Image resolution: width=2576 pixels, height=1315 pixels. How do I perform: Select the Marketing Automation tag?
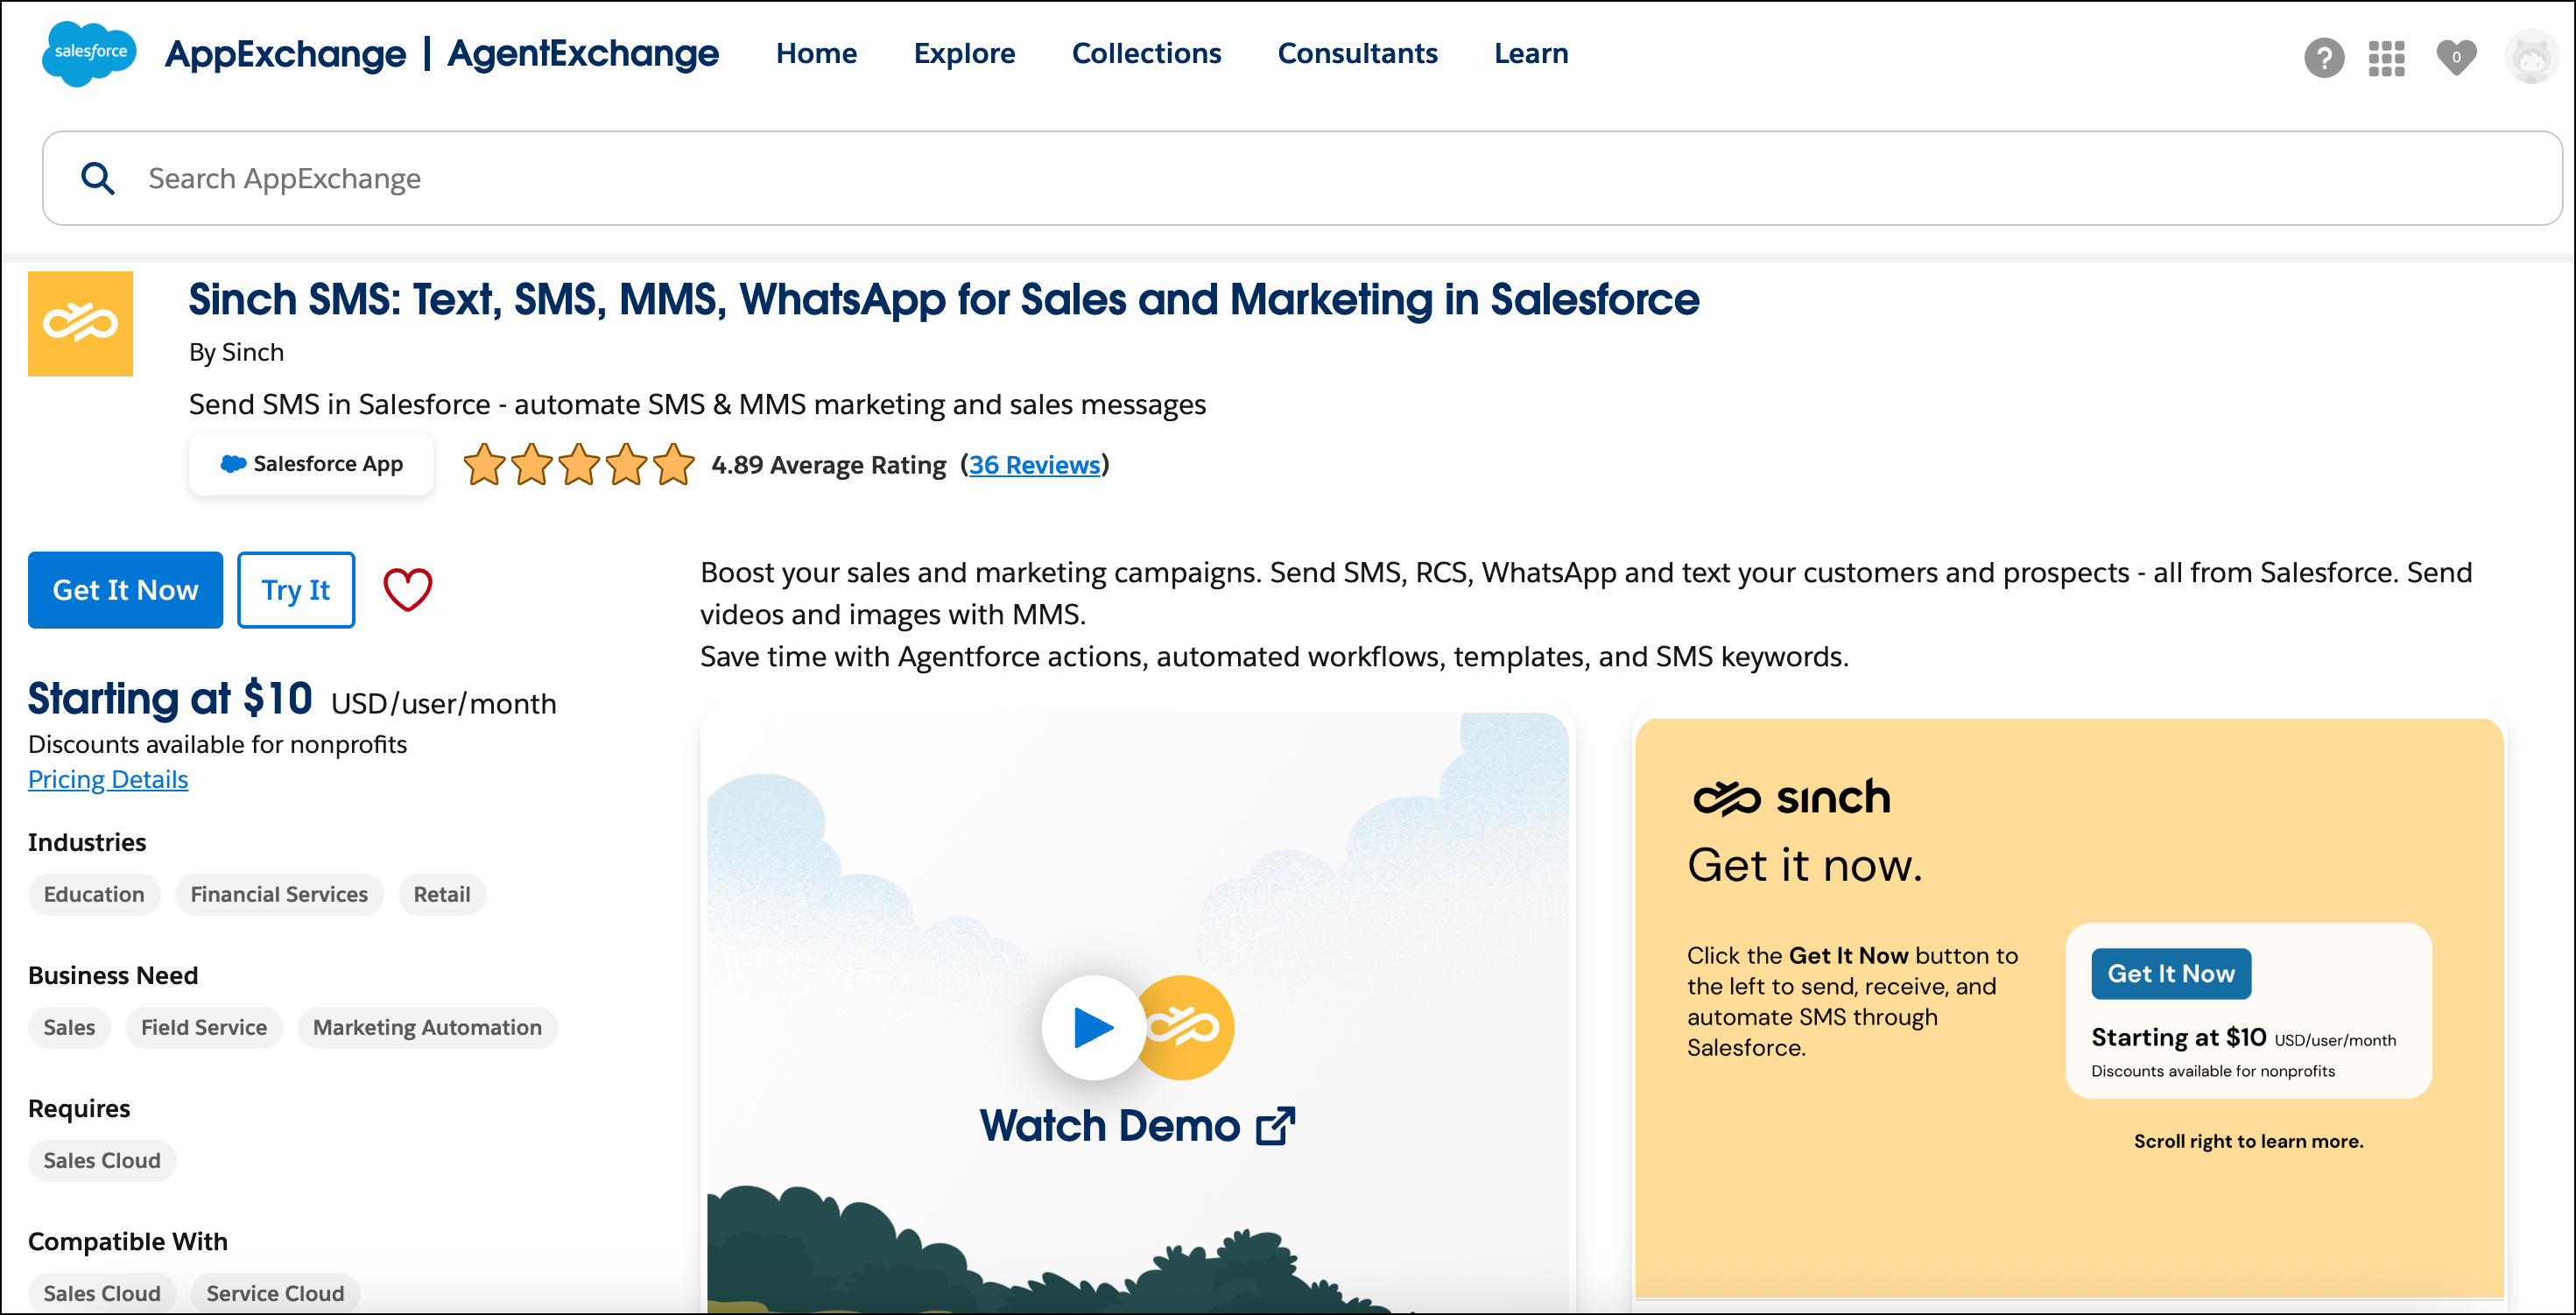tap(427, 1027)
